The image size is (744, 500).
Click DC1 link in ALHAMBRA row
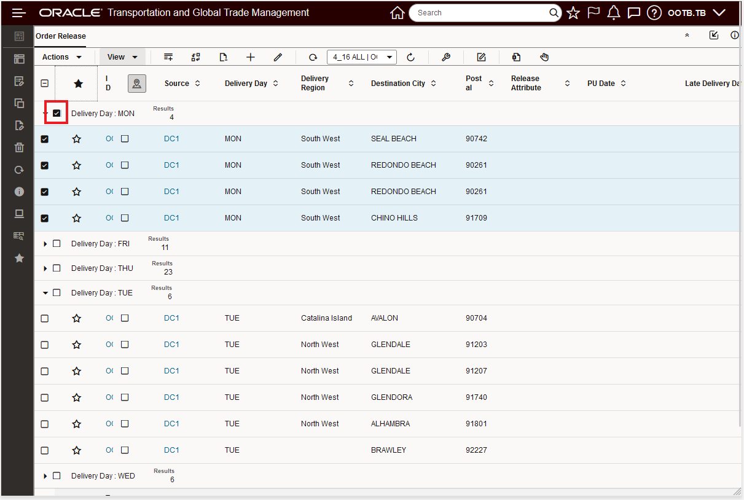tap(171, 424)
